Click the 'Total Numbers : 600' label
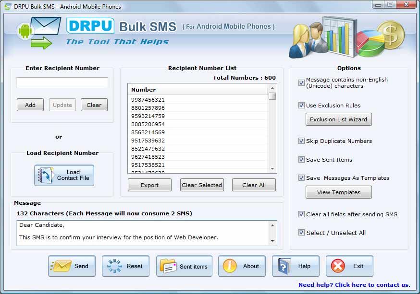Image resolution: width=420 pixels, height=294 pixels. (244, 78)
